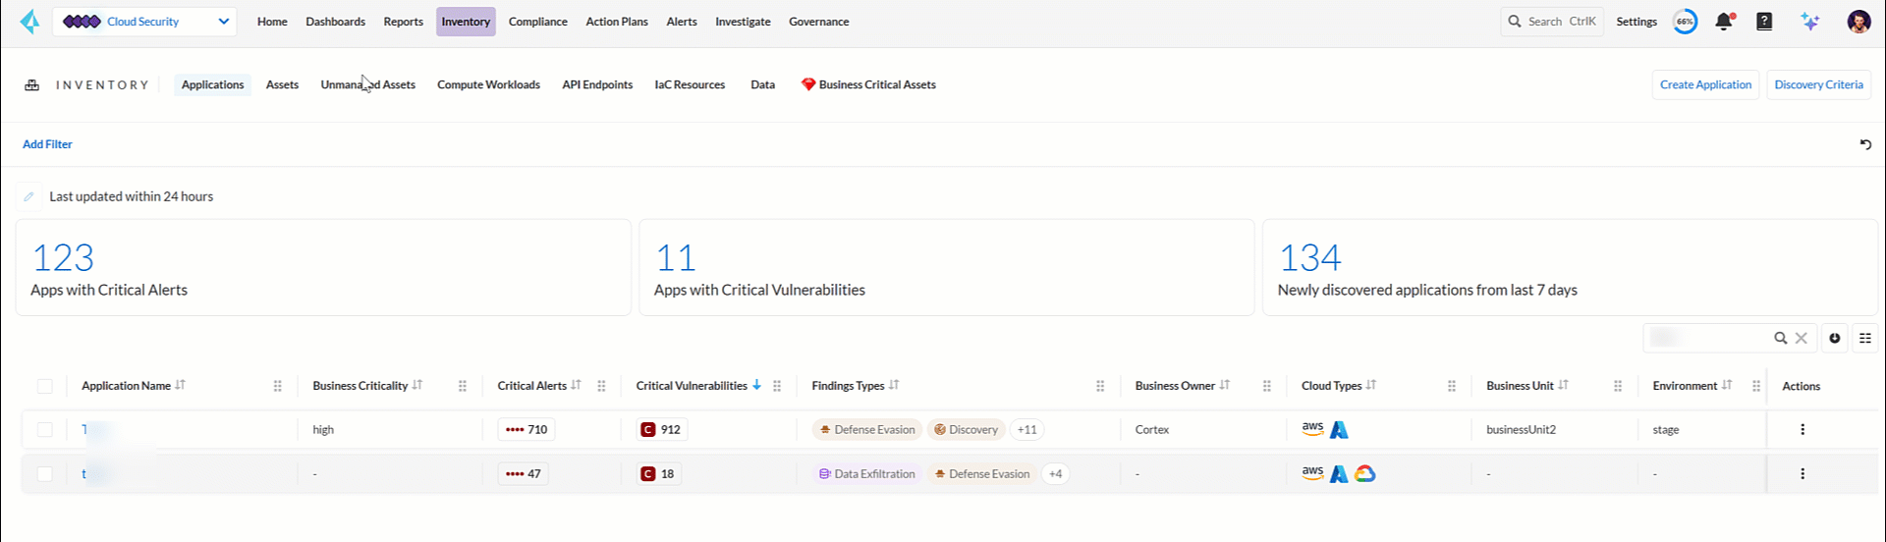The height and width of the screenshot is (542, 1886).
Task: Tick the checkbox for the high criticality row
Action: point(44,429)
